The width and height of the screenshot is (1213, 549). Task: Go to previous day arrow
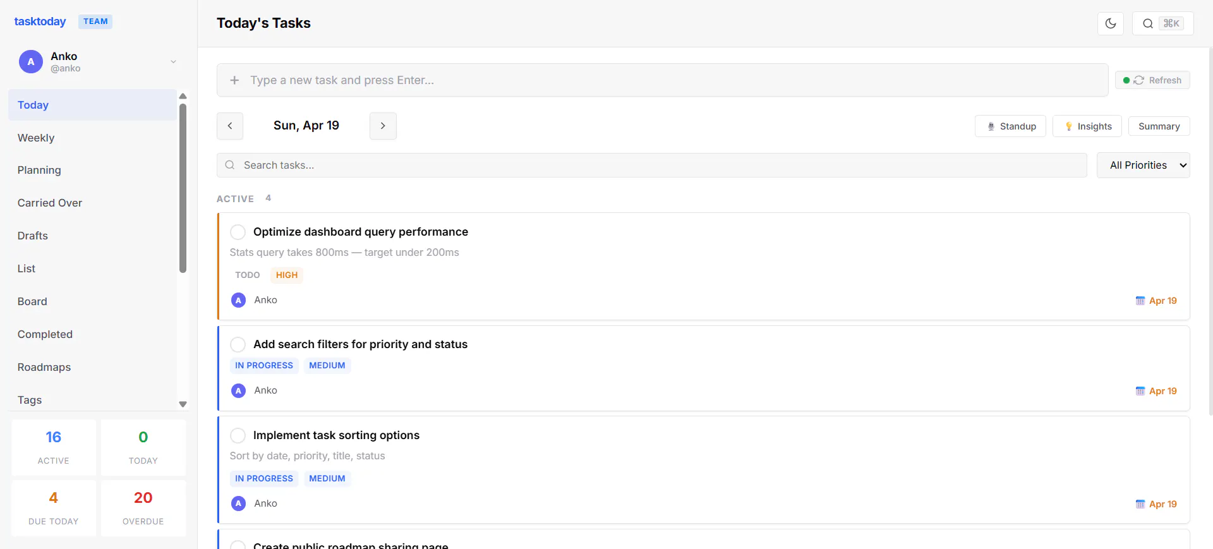tap(230, 126)
